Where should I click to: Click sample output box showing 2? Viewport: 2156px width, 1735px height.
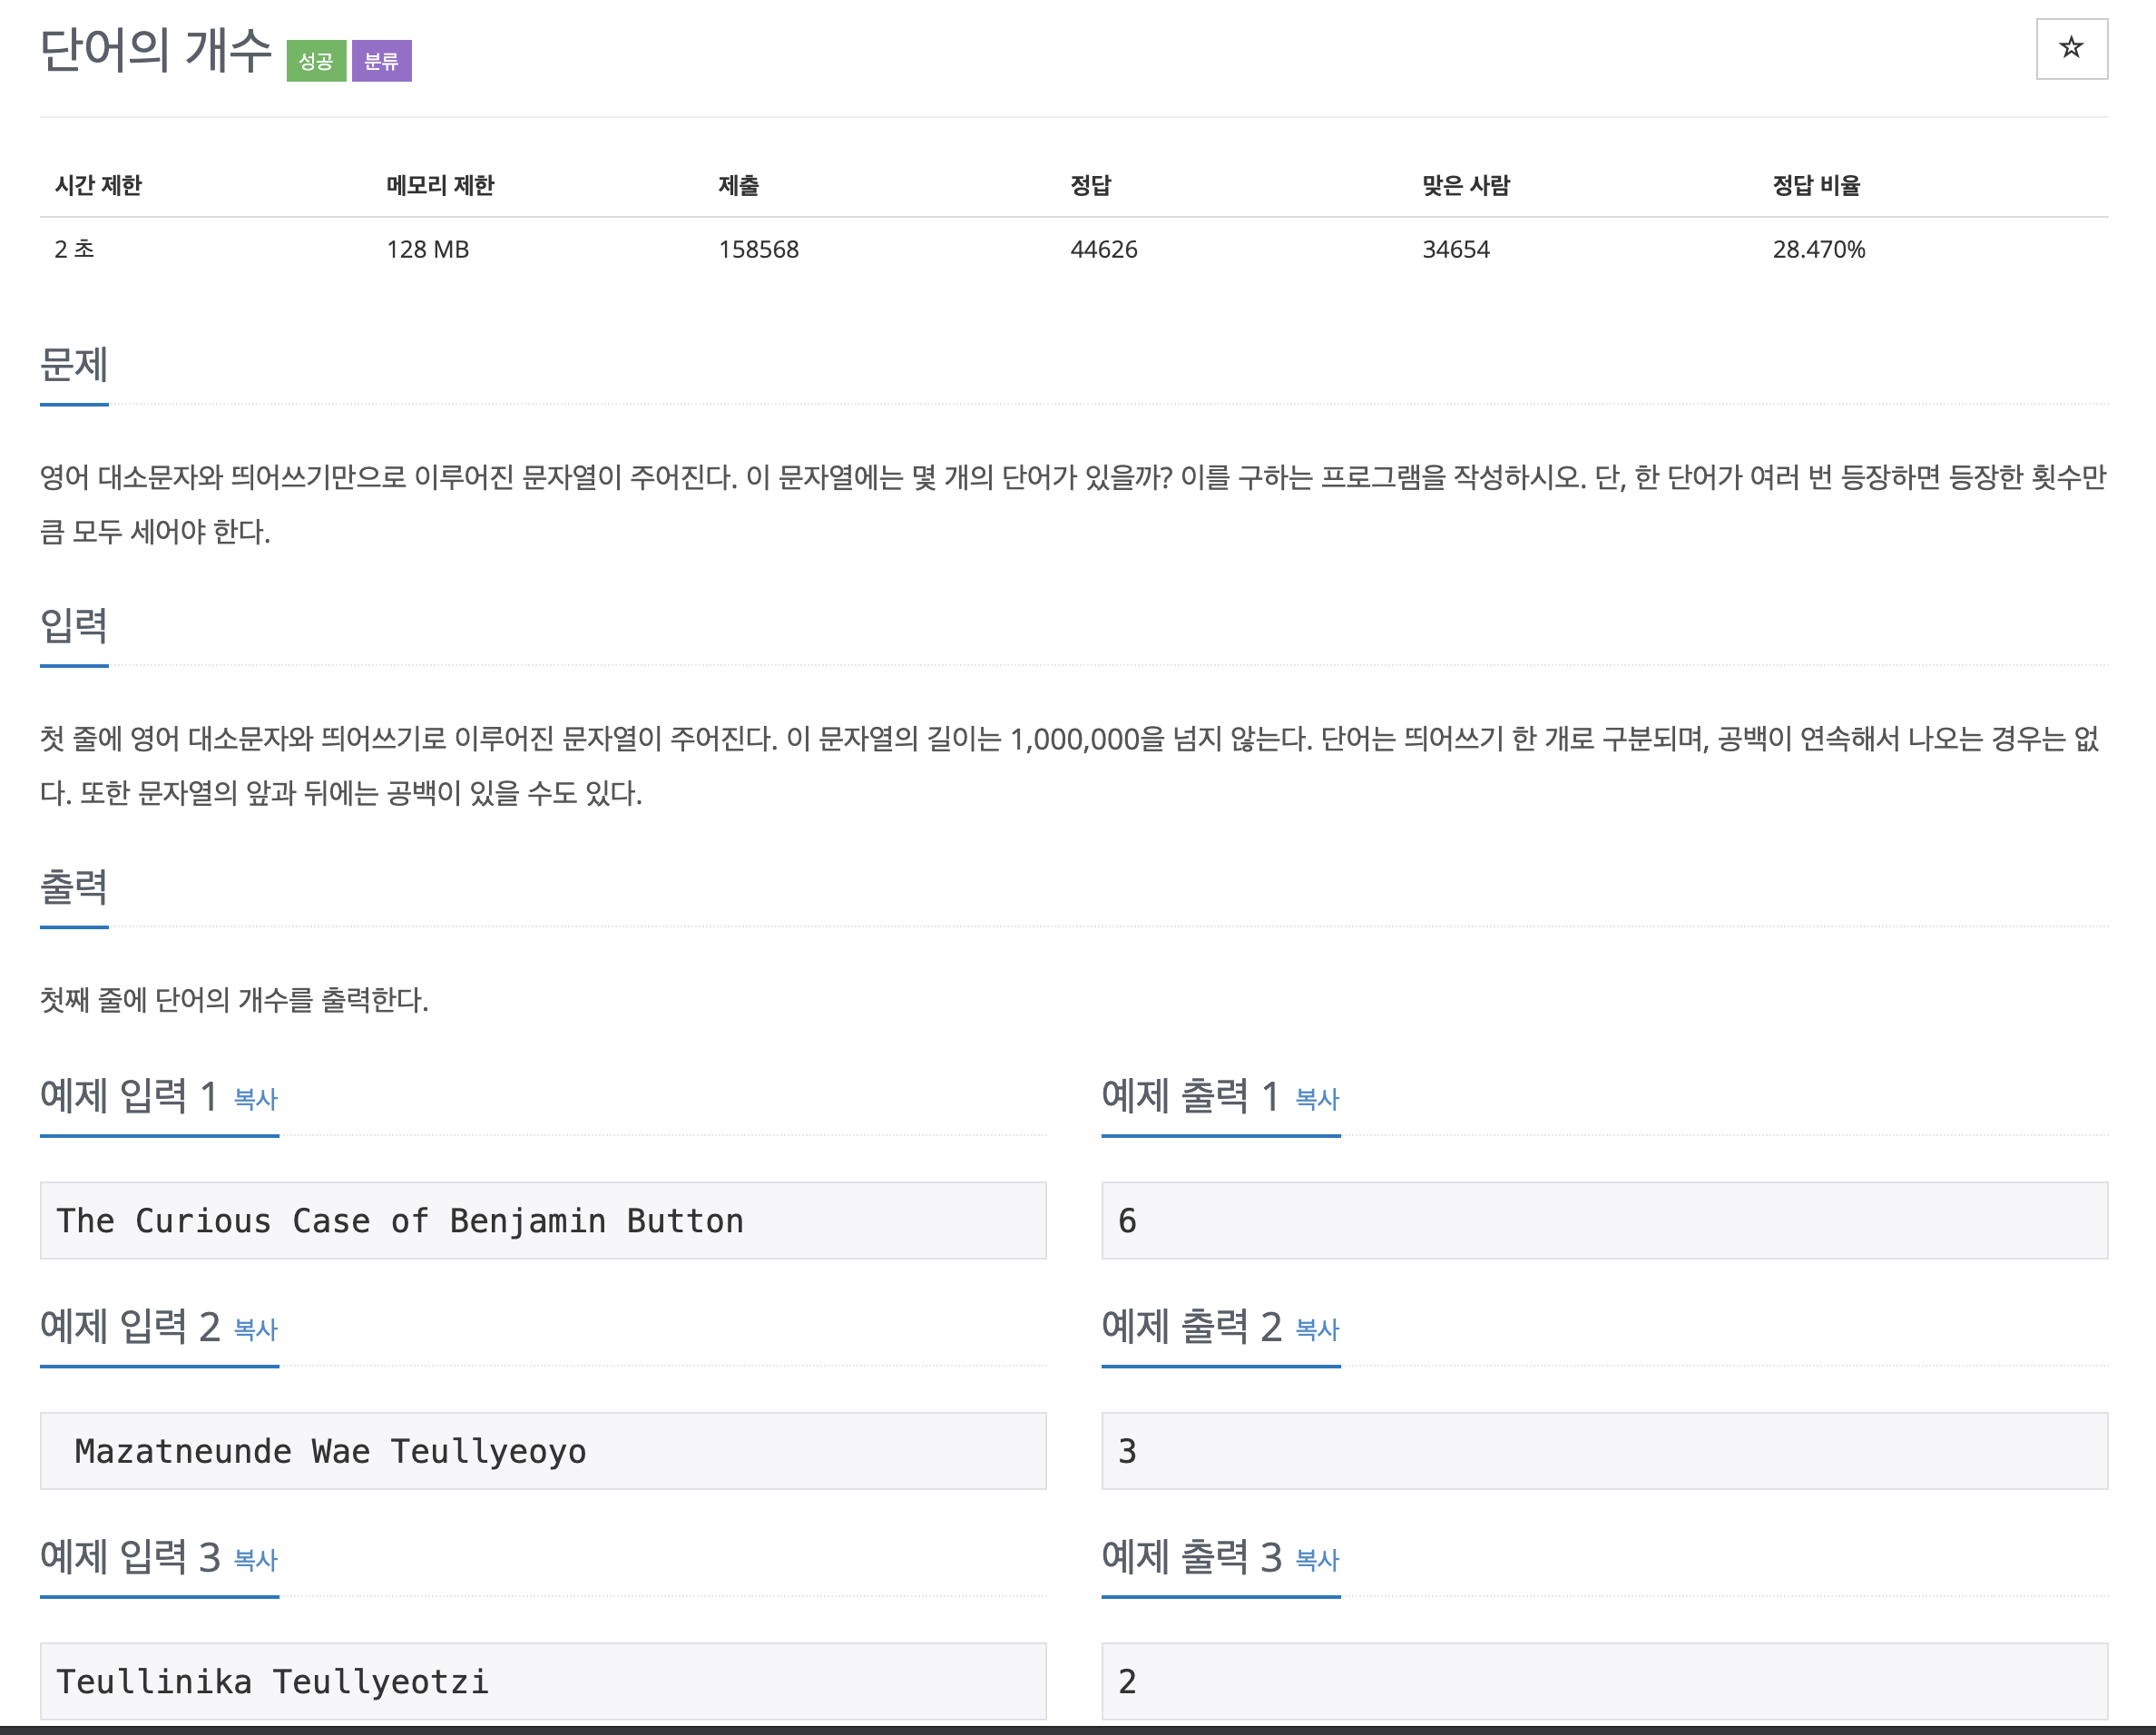pyautogui.click(x=1603, y=1680)
